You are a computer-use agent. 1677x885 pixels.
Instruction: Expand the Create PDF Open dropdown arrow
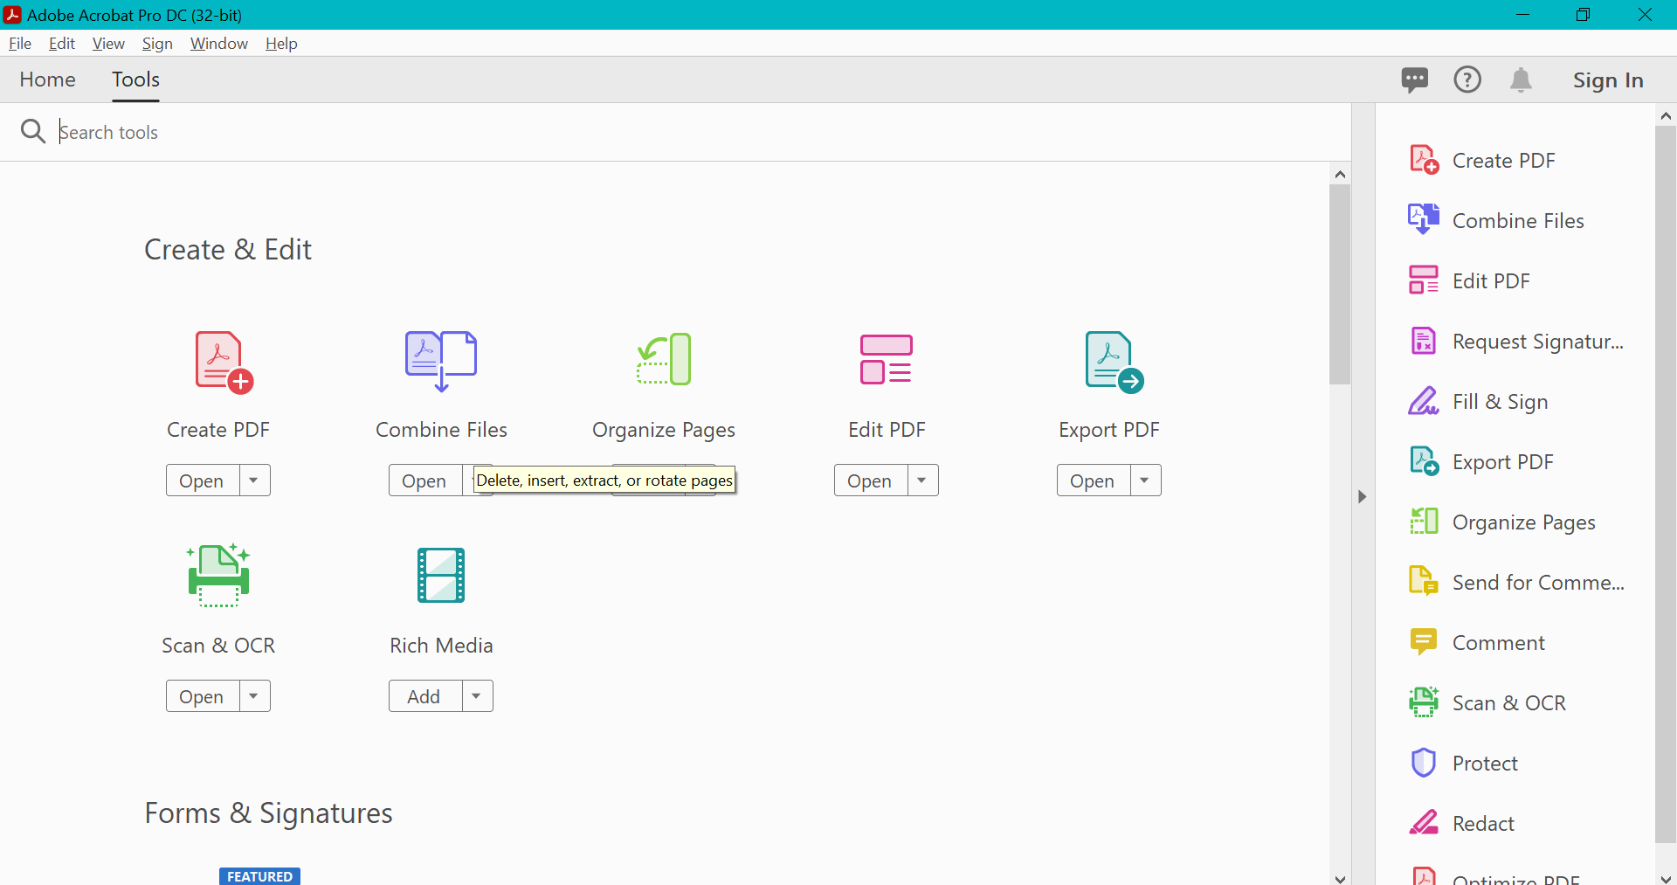click(x=254, y=481)
